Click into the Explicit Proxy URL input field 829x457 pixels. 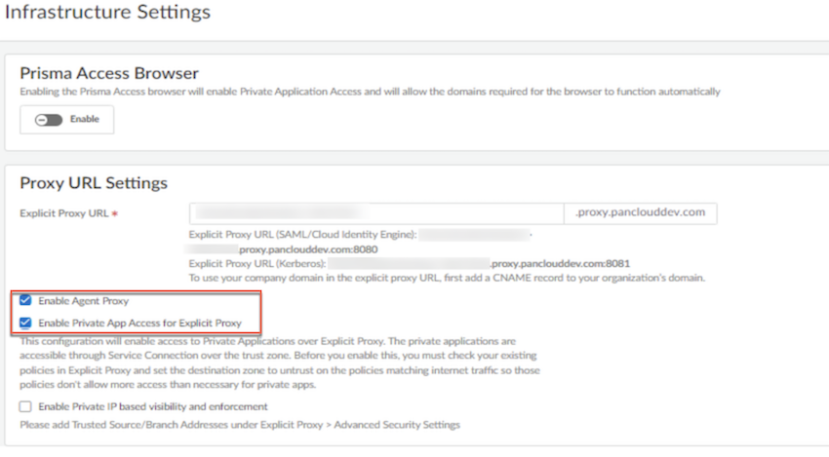(x=376, y=213)
